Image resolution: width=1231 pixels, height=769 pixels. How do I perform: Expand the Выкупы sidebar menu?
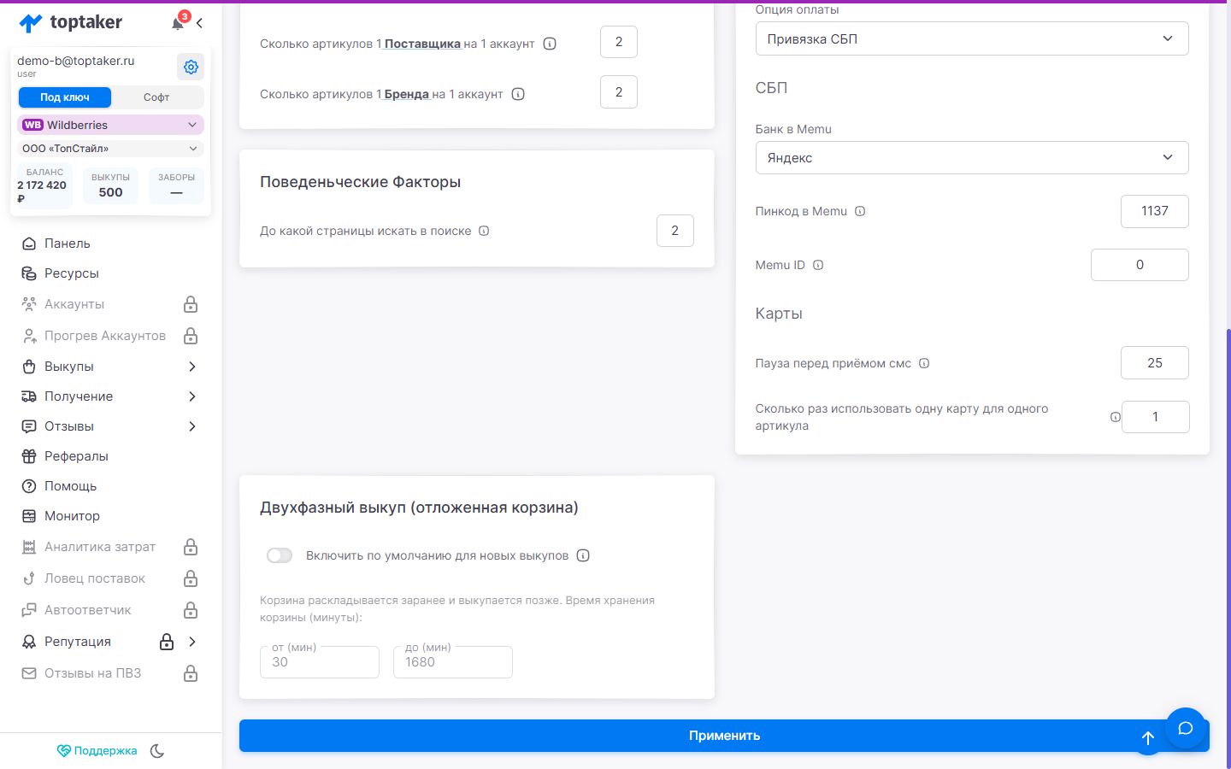click(109, 367)
